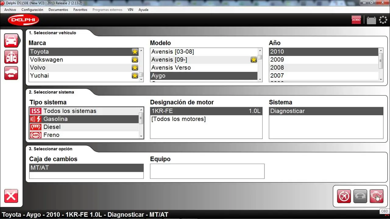Open the Archivo menu
The width and height of the screenshot is (390, 219).
click(x=10, y=10)
